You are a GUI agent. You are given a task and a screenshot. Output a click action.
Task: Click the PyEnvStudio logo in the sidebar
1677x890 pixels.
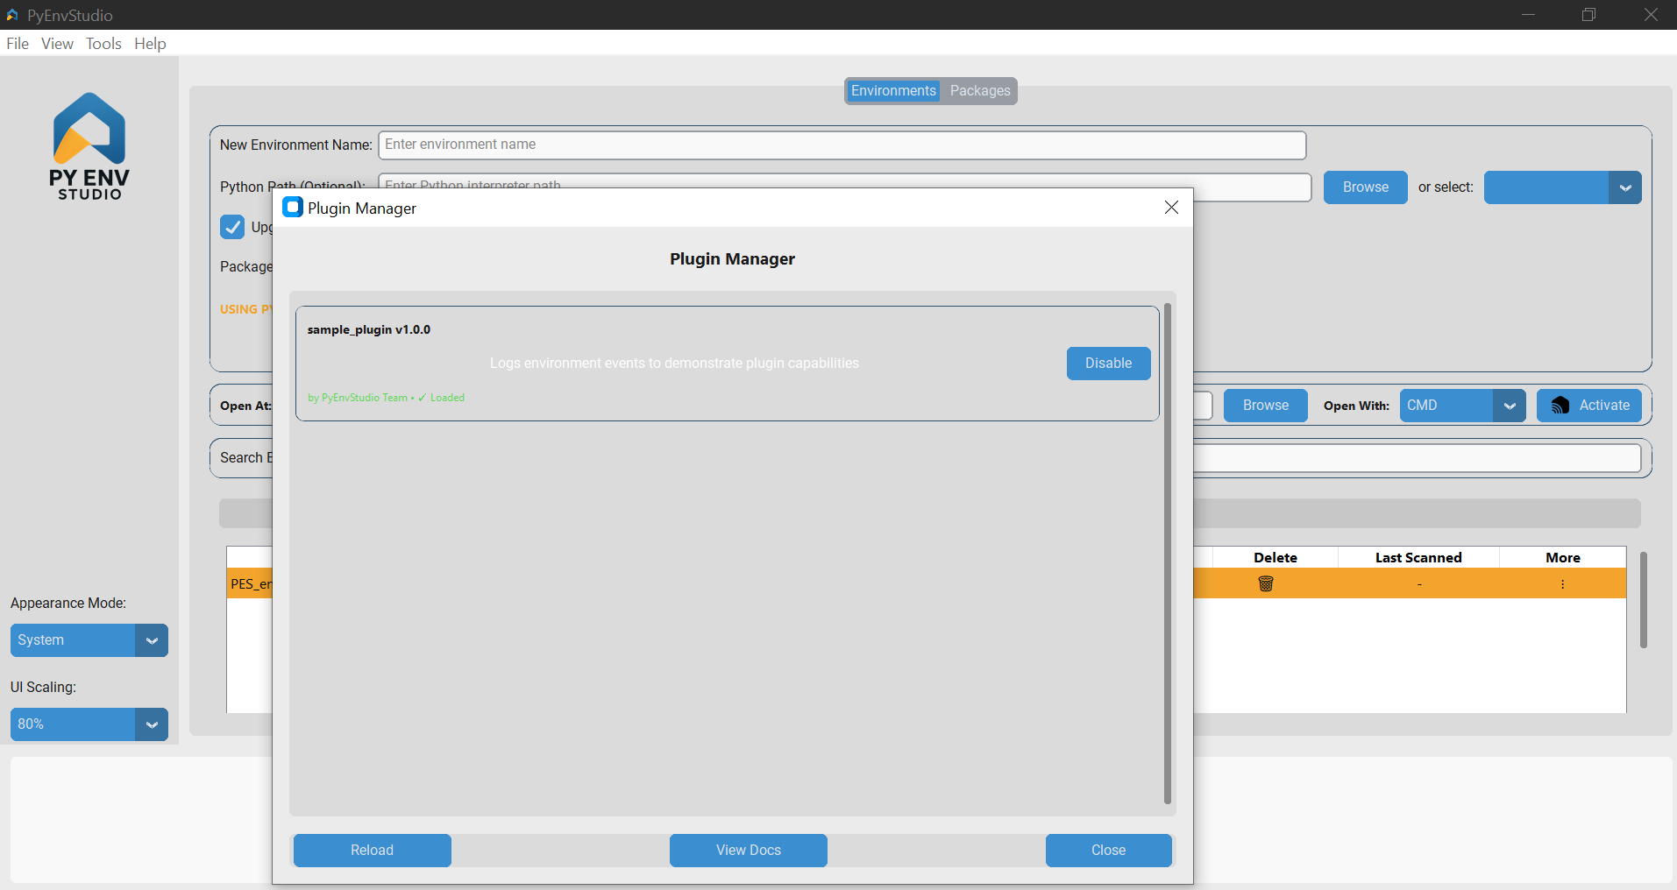[89, 146]
